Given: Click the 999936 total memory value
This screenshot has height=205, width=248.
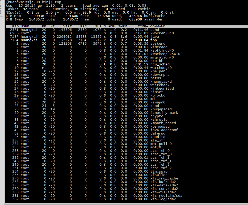Looking at the screenshot, I should (x=38, y=16).
